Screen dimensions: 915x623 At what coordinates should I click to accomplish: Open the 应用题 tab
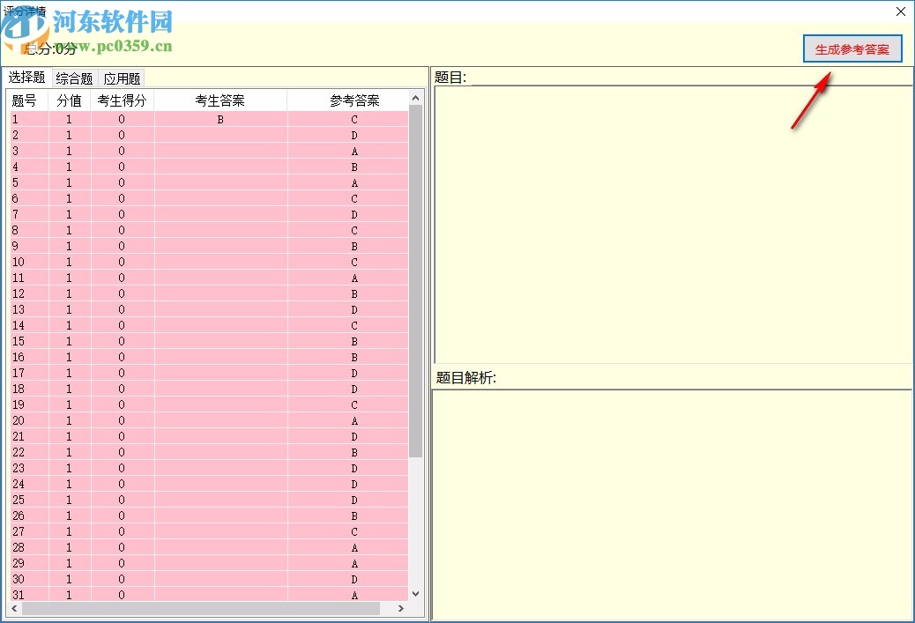point(122,78)
